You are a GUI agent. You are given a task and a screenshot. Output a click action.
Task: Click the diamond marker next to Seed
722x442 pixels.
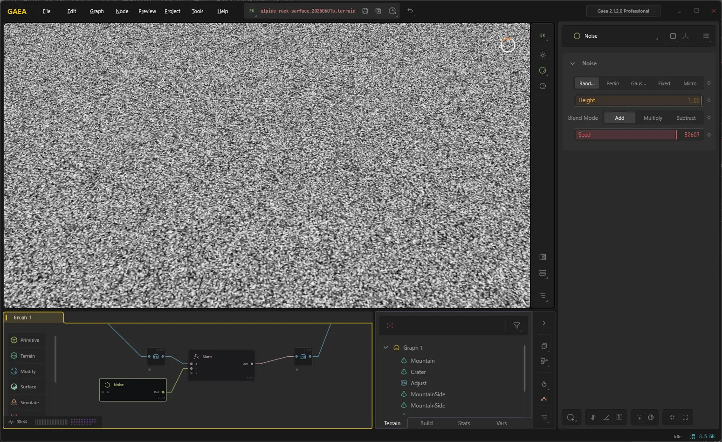point(709,135)
